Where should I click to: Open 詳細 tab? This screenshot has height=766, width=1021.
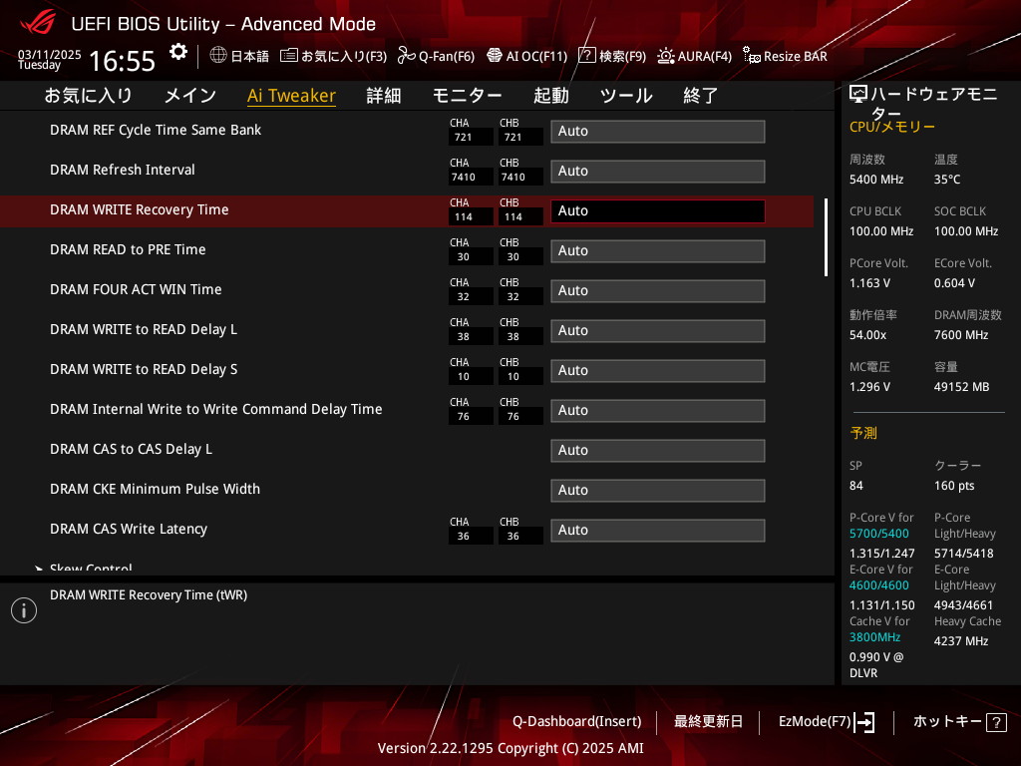[x=384, y=96]
